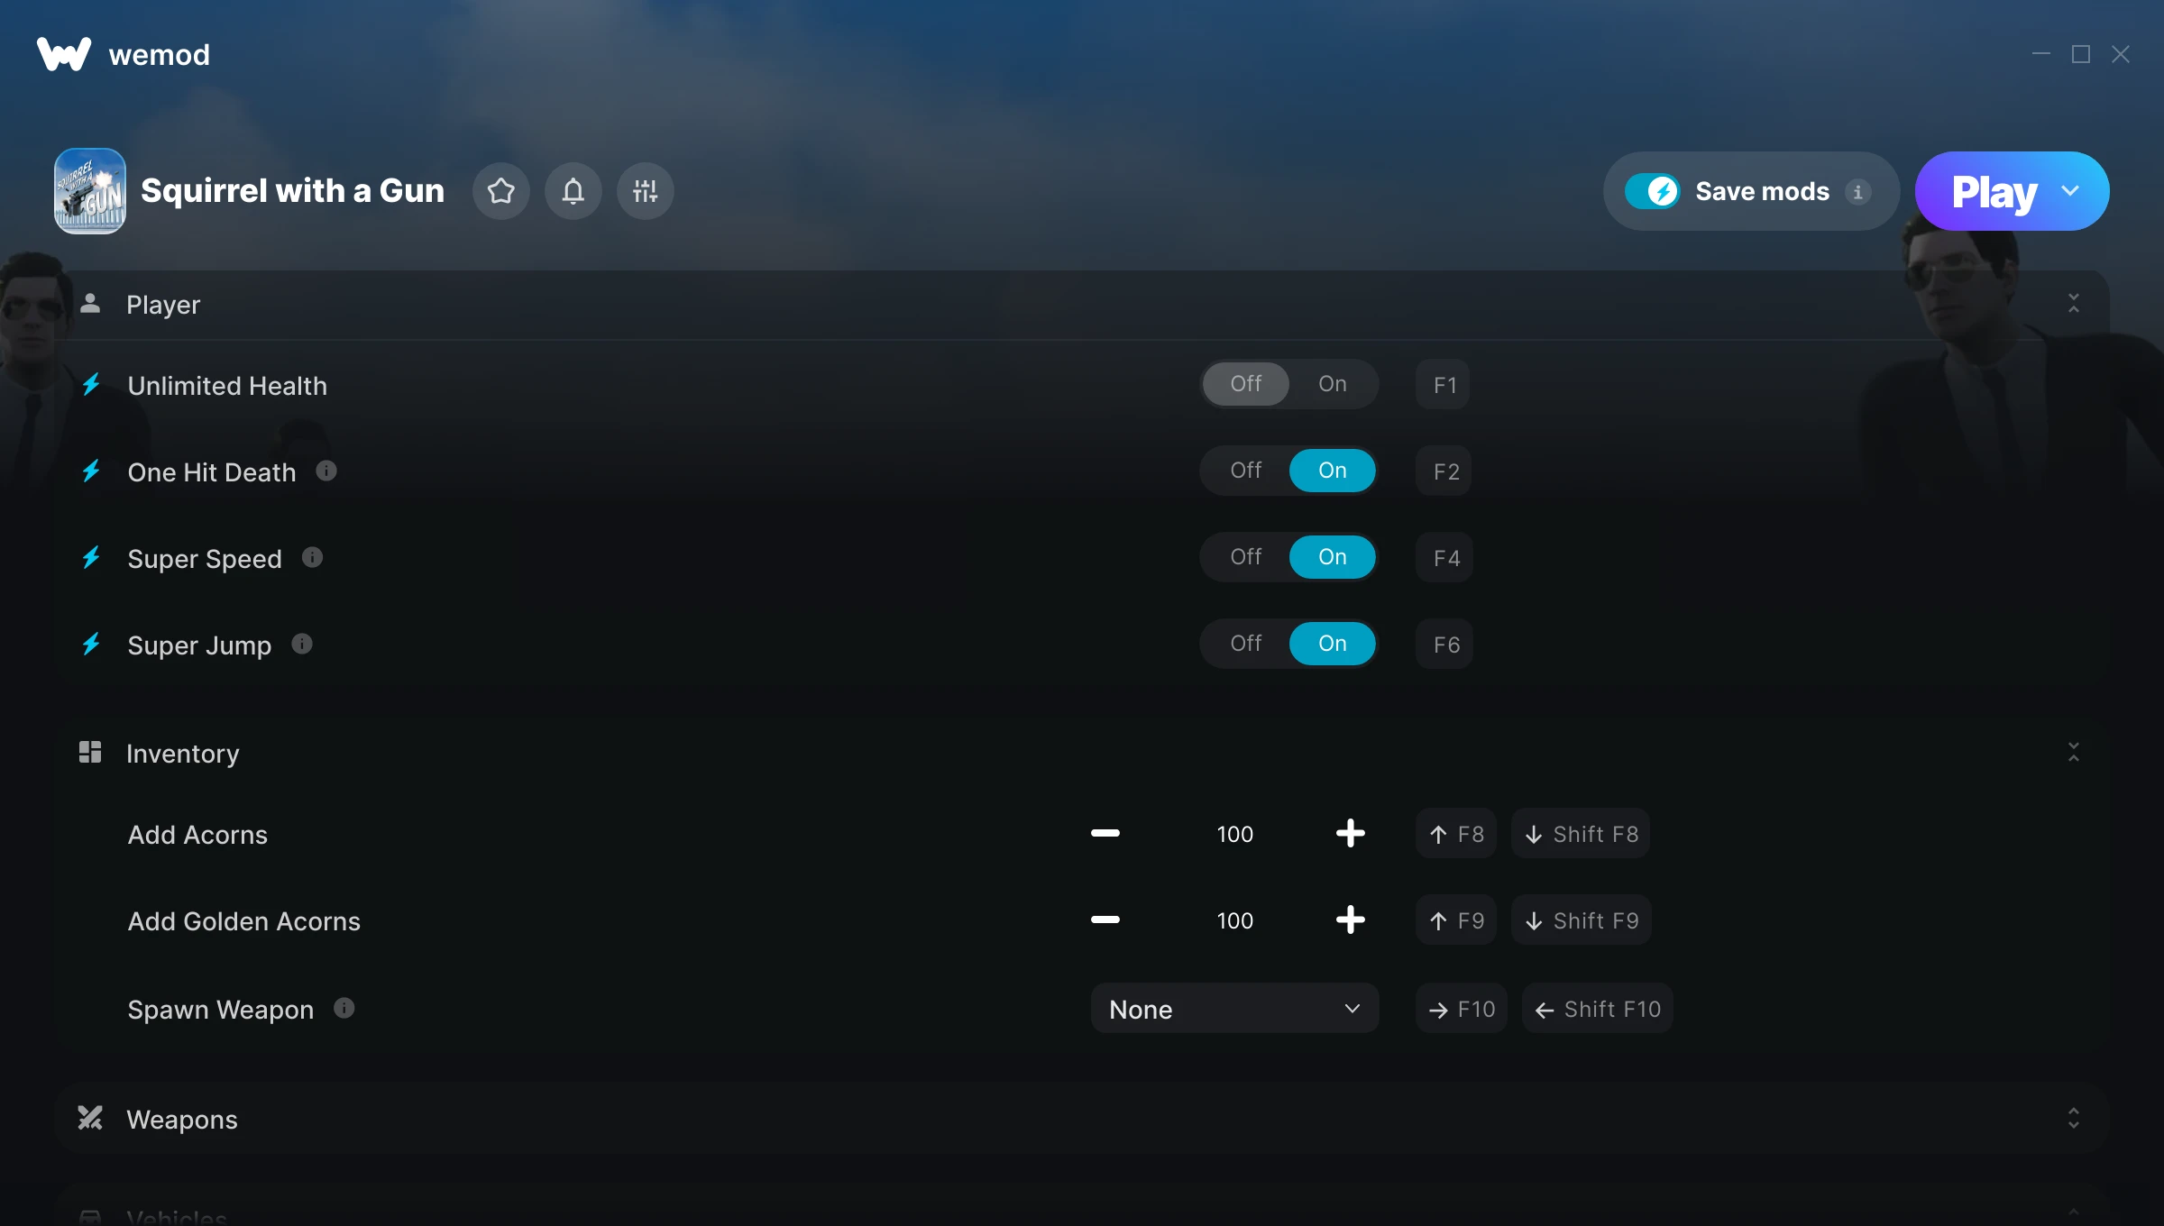
Task: Decrease Add Golden Acorns with minus
Action: coord(1105,920)
